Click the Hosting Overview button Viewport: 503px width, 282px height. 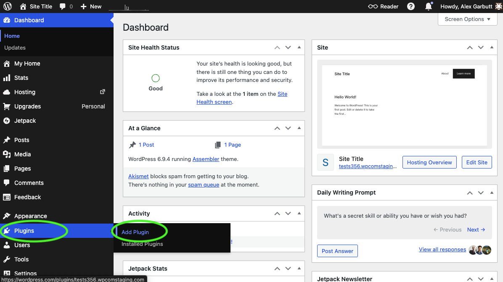(429, 162)
